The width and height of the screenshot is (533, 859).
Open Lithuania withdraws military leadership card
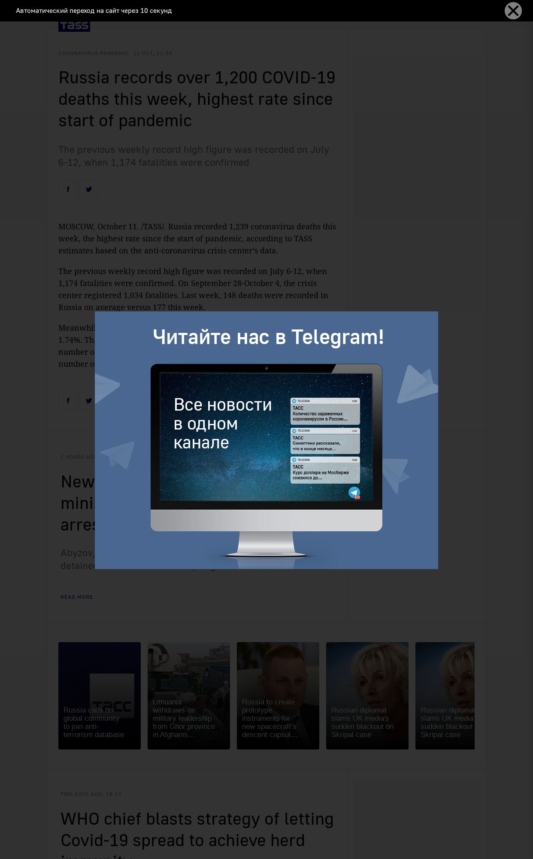pyautogui.click(x=189, y=696)
